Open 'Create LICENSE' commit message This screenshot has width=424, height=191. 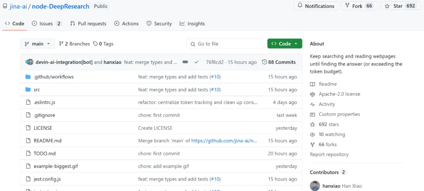coord(155,128)
